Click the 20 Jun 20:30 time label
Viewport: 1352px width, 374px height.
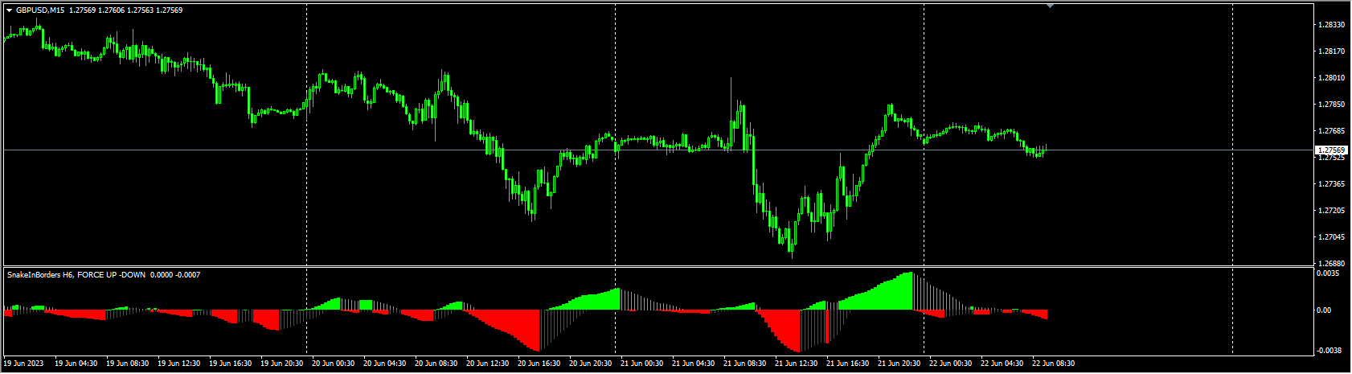click(x=591, y=364)
